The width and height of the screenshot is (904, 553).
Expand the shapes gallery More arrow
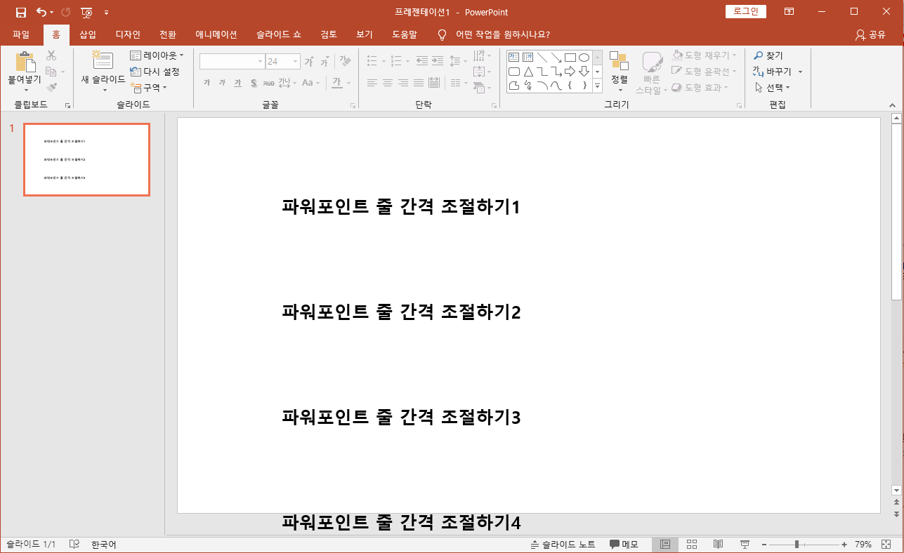coord(598,86)
